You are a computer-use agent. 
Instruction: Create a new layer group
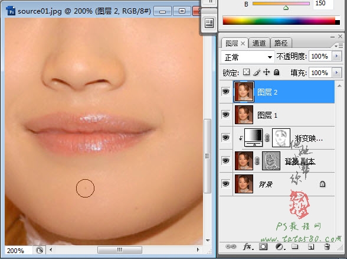tap(295, 247)
